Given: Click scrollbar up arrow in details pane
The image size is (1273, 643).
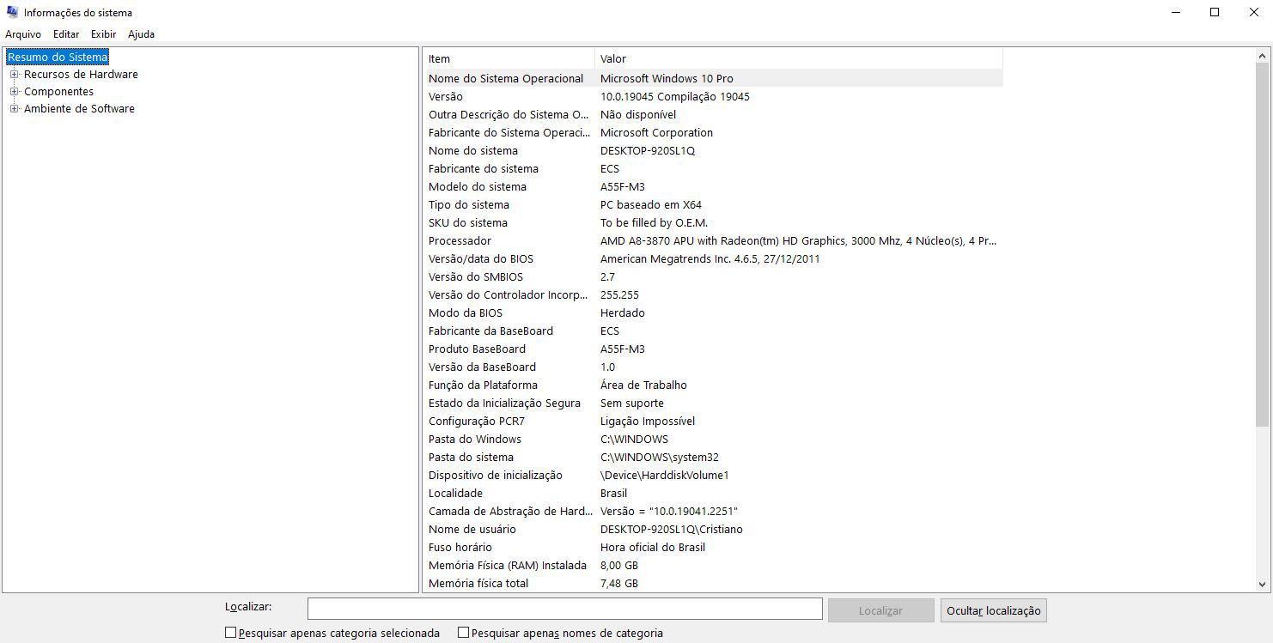Looking at the screenshot, I should pos(1262,57).
